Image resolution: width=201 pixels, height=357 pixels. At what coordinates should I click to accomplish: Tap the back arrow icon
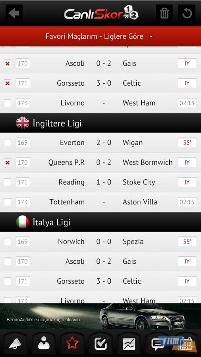(x=14, y=13)
